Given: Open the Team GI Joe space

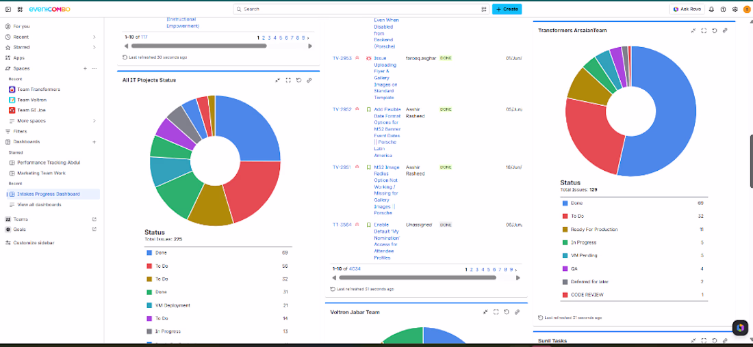Looking at the screenshot, I should point(31,110).
